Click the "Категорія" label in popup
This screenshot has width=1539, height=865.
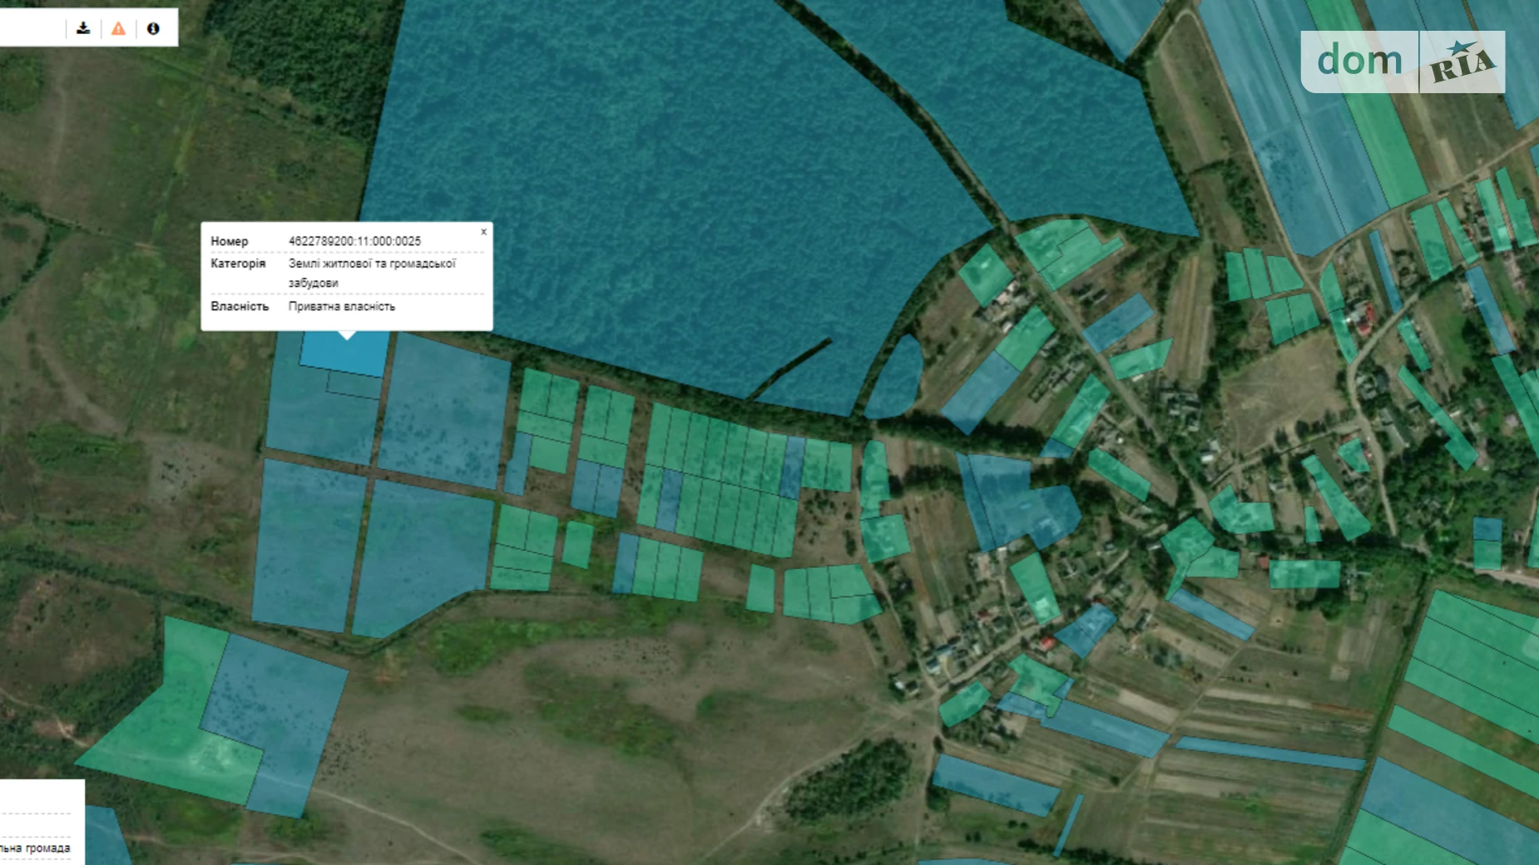coord(238,264)
